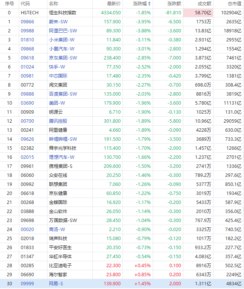
Task: Select the 阅文集团 row
Action: coord(122,85)
